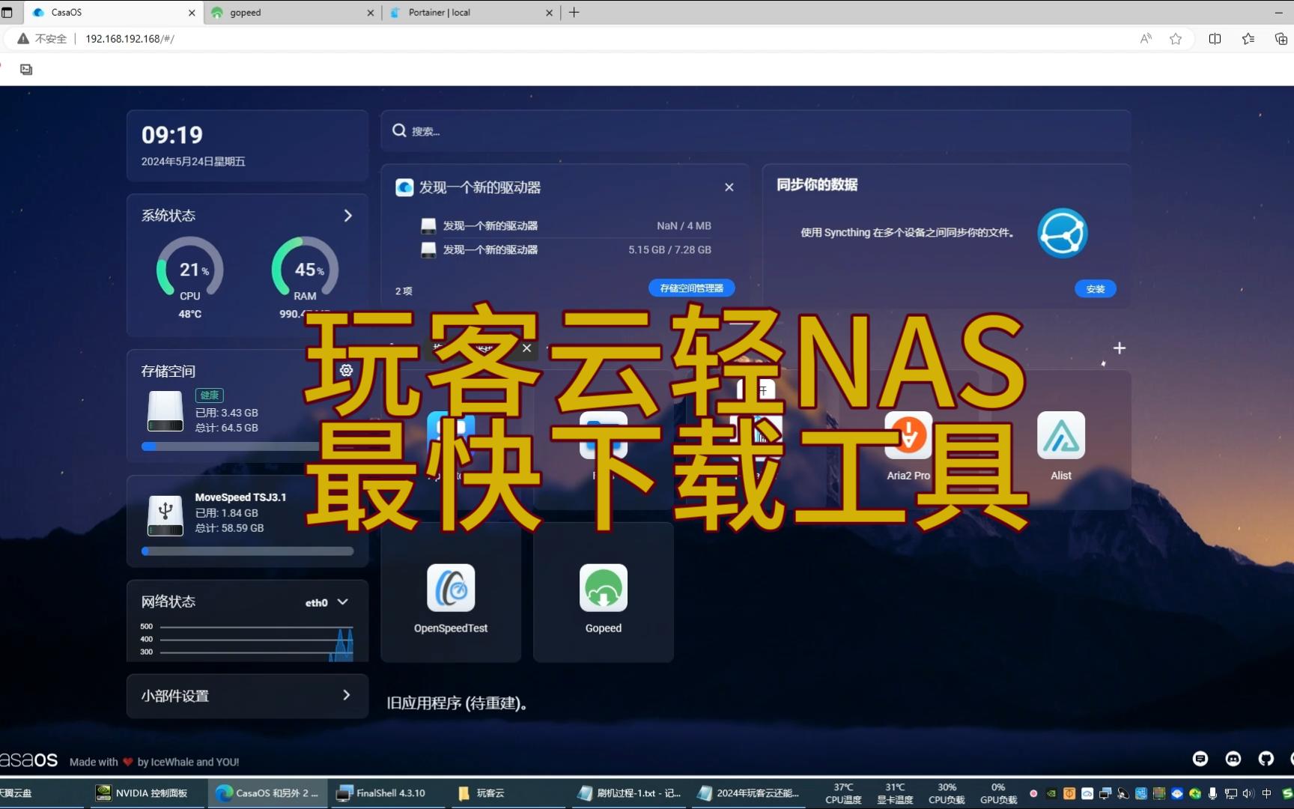Launch the Alist app
Image resolution: width=1294 pixels, height=809 pixels.
[x=1060, y=435]
